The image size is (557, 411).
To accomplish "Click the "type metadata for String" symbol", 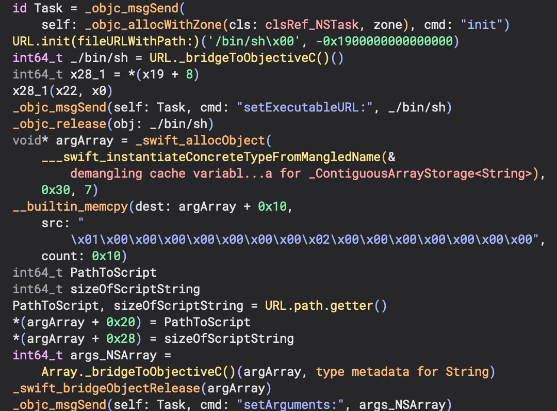I will click(402, 372).
